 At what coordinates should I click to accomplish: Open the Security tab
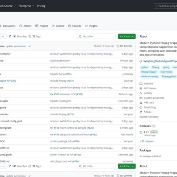tap(75, 26)
